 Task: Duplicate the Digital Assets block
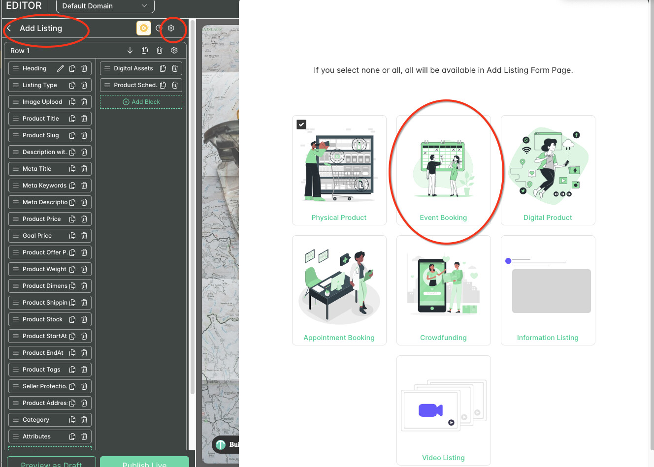(x=163, y=68)
